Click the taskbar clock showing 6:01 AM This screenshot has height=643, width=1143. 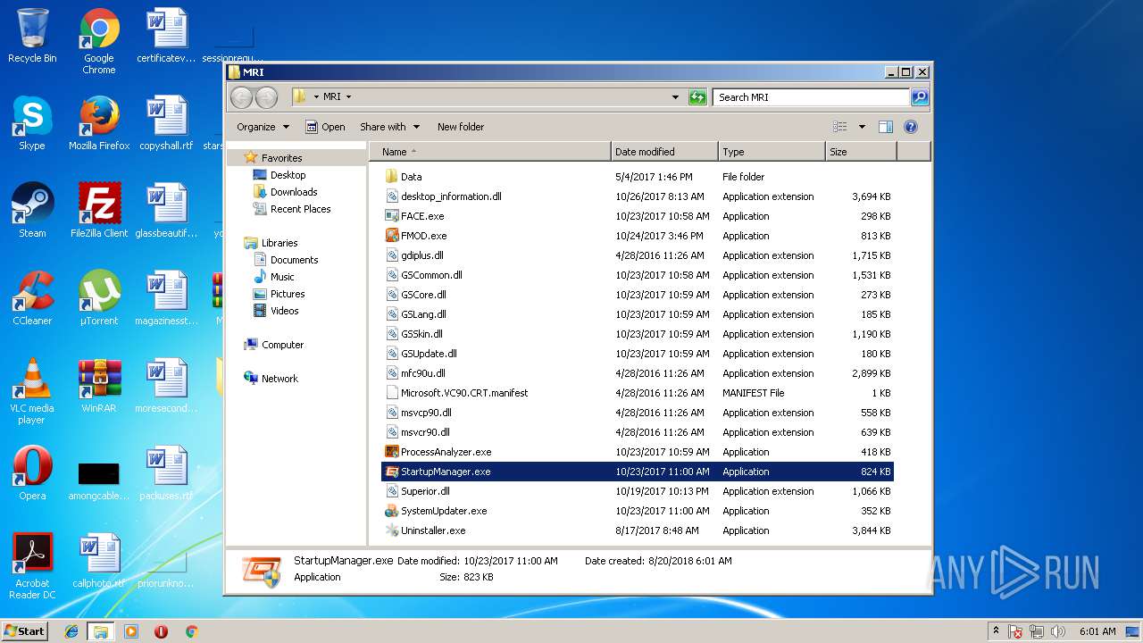point(1097,631)
